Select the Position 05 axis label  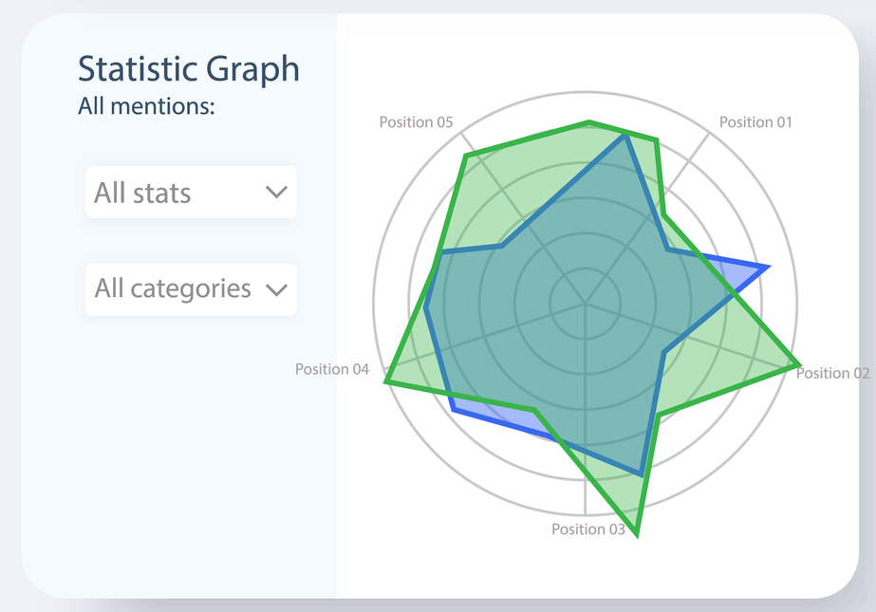point(416,122)
